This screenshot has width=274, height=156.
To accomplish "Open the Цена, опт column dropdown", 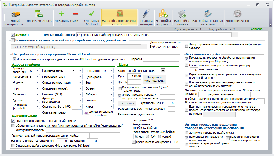I will tap(112, 71).
